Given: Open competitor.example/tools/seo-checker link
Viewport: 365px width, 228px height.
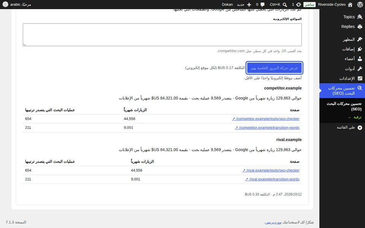Looking at the screenshot, I should pos(266,119).
